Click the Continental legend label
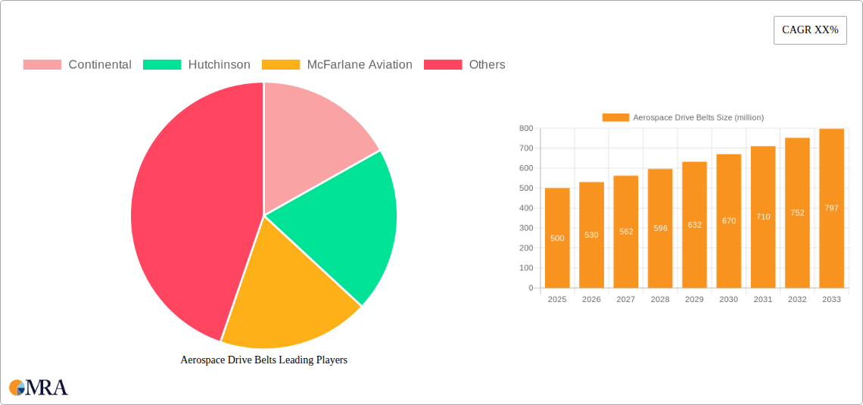This screenshot has width=863, height=405. [x=100, y=65]
